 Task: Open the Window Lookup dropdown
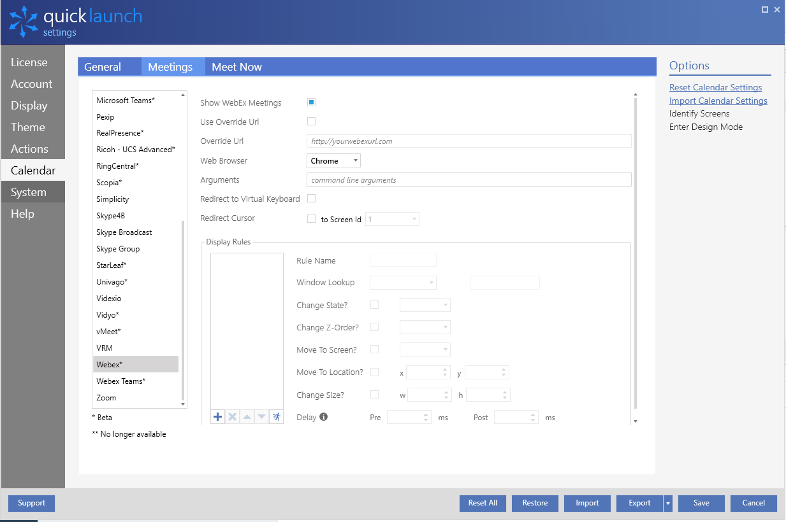[x=403, y=282]
